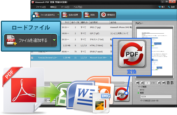This screenshot has height=115, width=177.
Task: Minimize the Aiseesoft PDF window
Action: (163, 2)
